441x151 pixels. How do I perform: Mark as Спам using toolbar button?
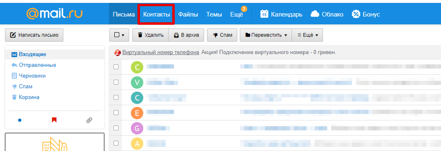coord(222,35)
